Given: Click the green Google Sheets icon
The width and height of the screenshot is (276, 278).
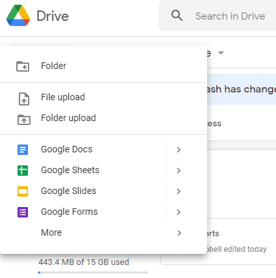Looking at the screenshot, I should pos(23,171).
